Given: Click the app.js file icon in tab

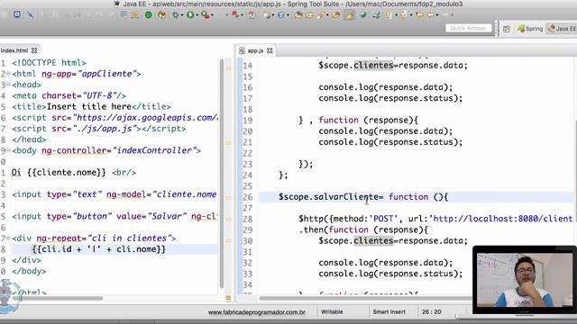Looking at the screenshot, I should click(242, 50).
